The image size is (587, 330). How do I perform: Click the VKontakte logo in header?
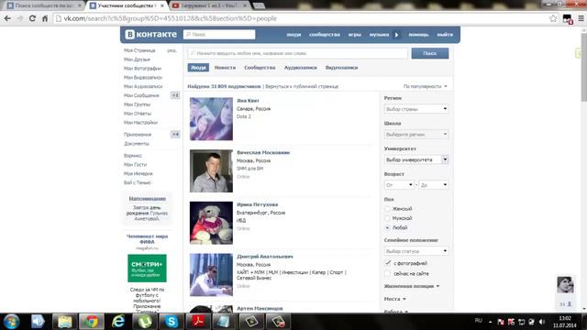tap(150, 35)
